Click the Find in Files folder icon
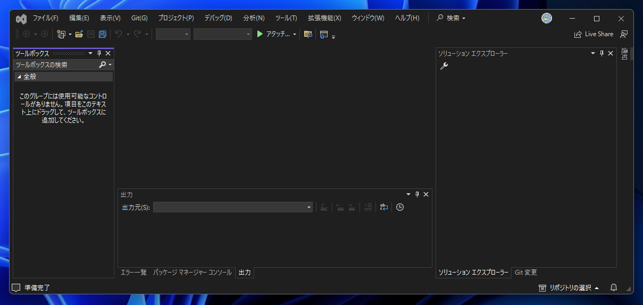The width and height of the screenshot is (643, 305). 308,34
